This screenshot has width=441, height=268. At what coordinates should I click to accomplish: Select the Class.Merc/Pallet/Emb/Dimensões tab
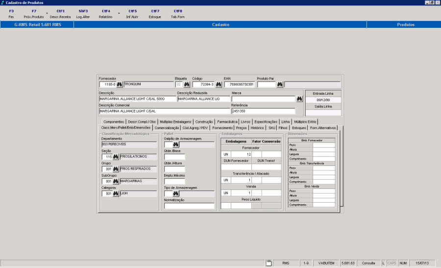126,128
